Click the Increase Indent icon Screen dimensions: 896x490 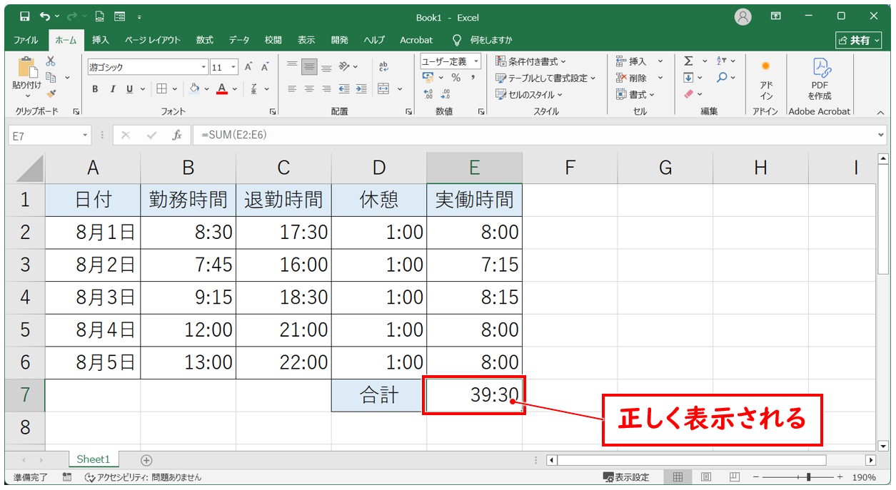(x=361, y=89)
